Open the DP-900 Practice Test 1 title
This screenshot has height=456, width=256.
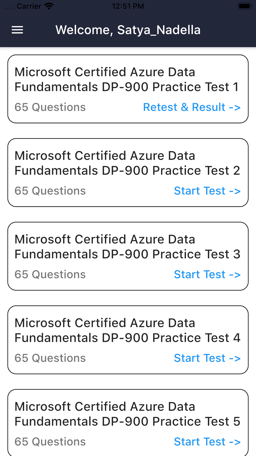(127, 80)
